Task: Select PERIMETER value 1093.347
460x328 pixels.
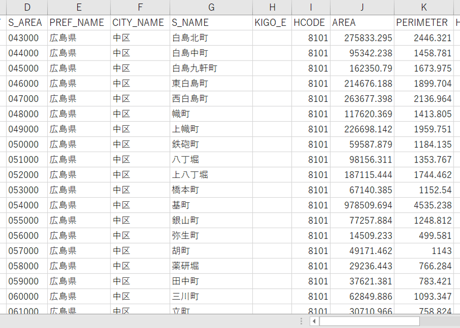Action: point(424,297)
